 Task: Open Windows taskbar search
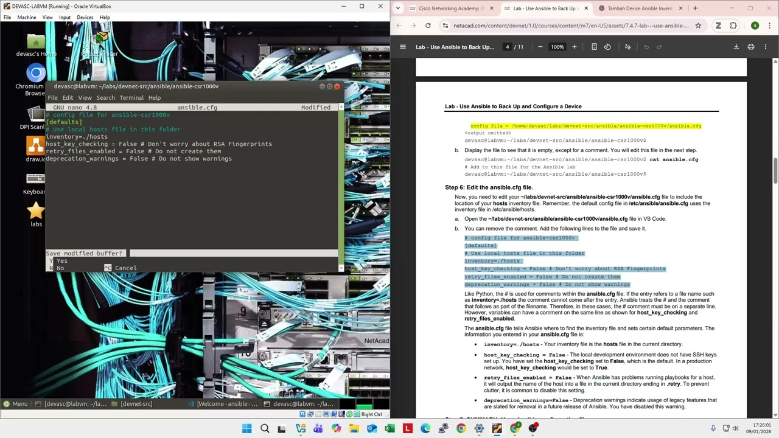tap(265, 428)
